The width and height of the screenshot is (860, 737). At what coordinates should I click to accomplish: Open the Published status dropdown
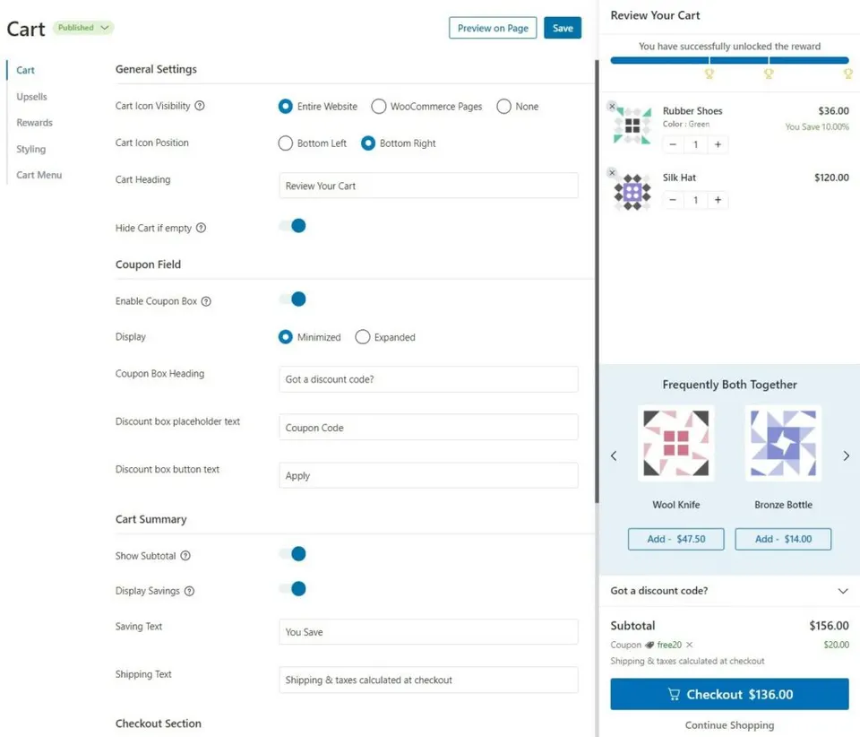(x=83, y=28)
